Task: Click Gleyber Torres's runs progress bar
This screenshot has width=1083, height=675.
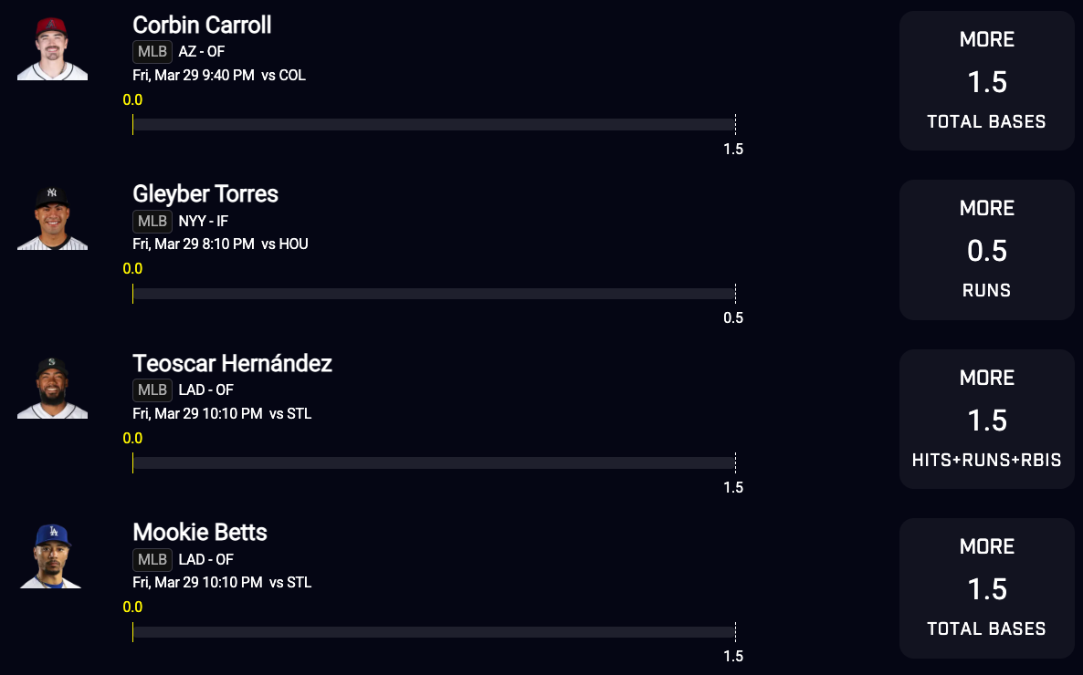Action: [x=434, y=294]
